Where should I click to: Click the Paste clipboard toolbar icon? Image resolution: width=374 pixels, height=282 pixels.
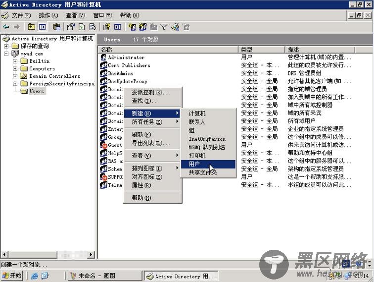[56, 27]
